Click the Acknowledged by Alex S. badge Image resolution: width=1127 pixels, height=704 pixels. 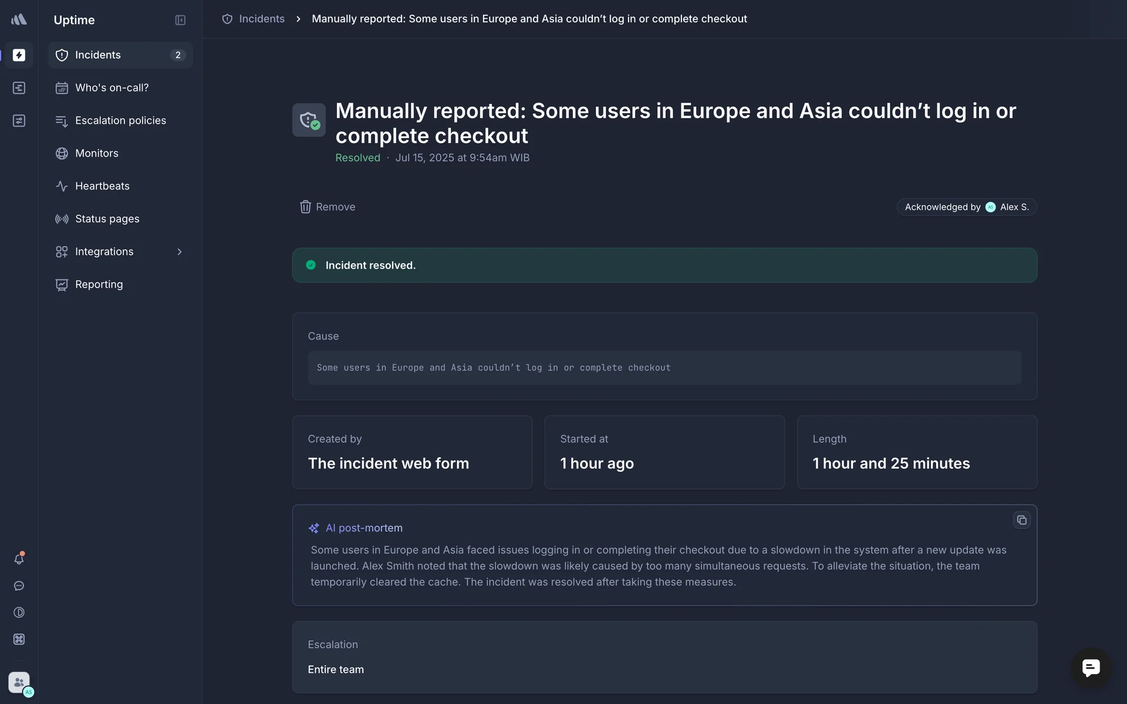point(966,207)
